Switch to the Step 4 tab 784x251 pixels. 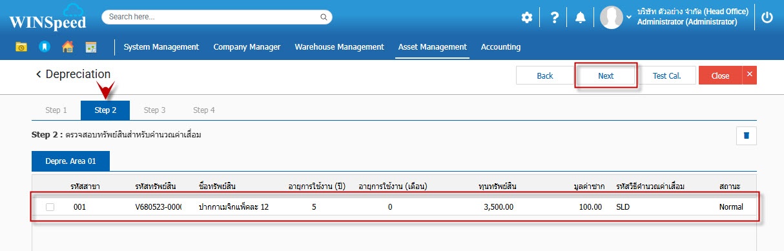[204, 110]
